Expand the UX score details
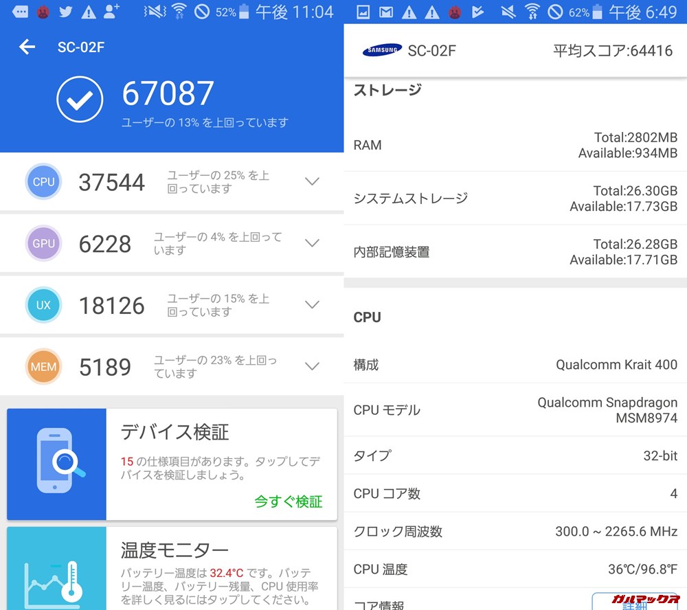Screen dimensions: 687x610 [313, 304]
